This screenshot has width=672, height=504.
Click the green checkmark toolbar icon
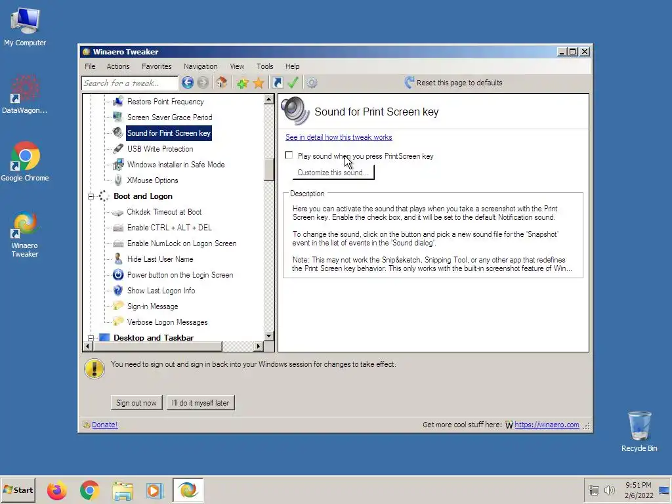pyautogui.click(x=293, y=83)
